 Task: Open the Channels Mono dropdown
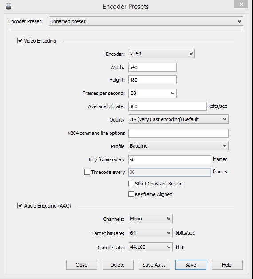point(150,219)
